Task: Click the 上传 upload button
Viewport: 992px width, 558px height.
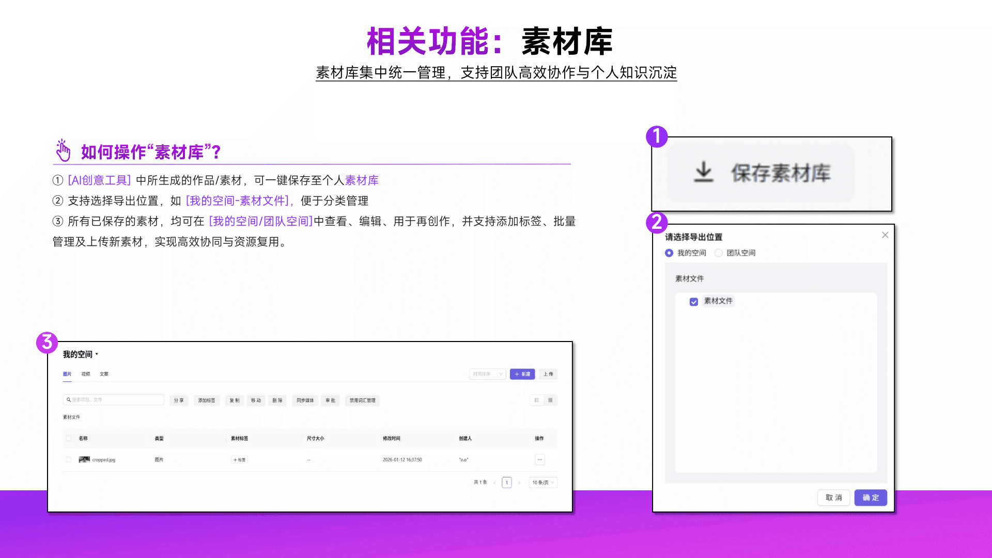Action: (548, 374)
